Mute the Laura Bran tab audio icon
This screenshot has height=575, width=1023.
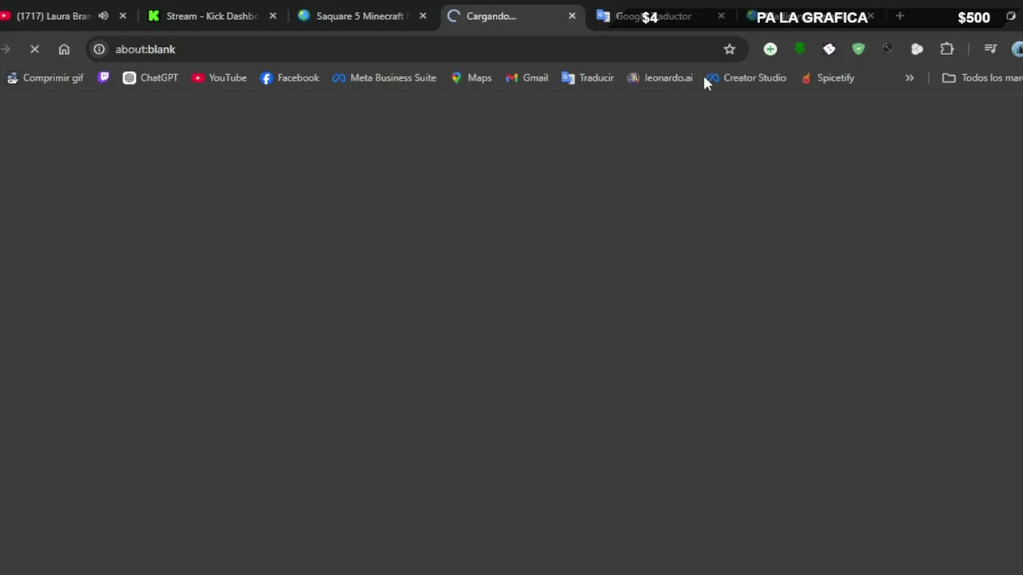coord(103,16)
